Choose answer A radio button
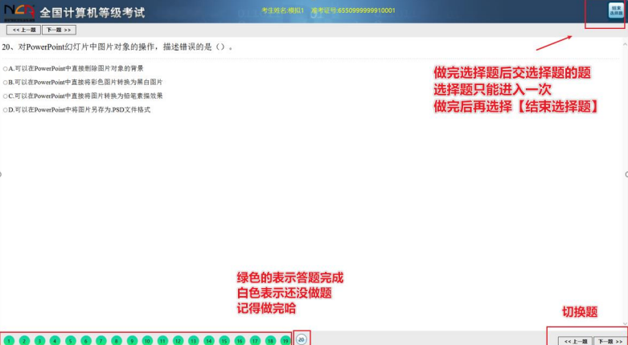Image resolution: width=628 pixels, height=345 pixels. click(5, 69)
